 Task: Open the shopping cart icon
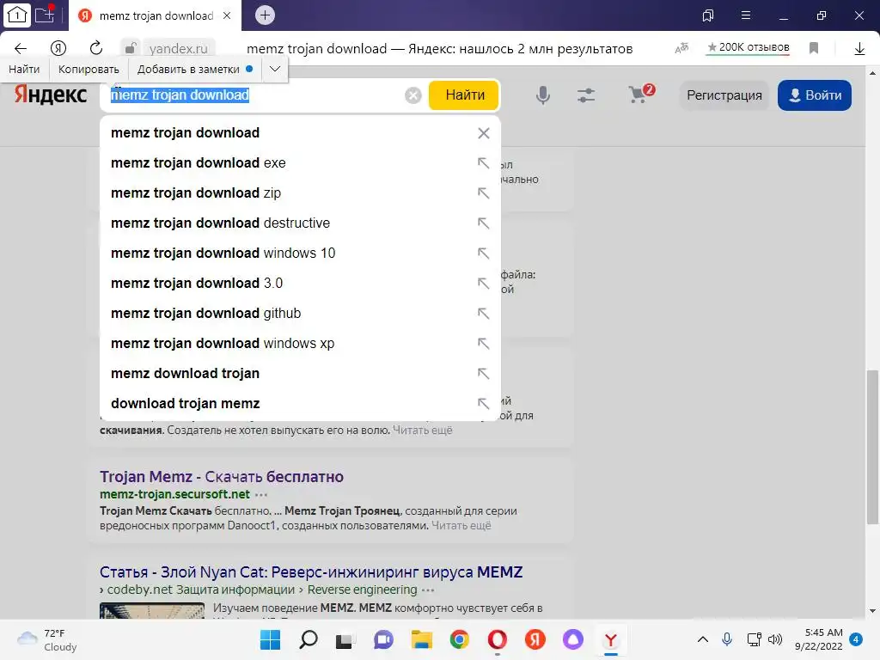pyautogui.click(x=641, y=94)
